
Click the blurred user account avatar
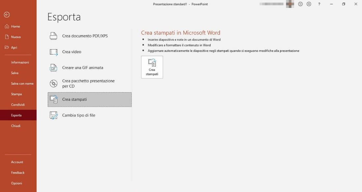290,4
